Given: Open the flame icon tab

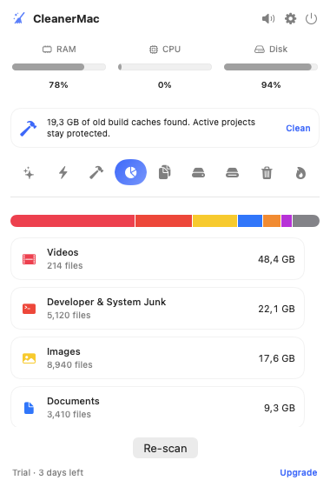Looking at the screenshot, I should pyautogui.click(x=300, y=173).
